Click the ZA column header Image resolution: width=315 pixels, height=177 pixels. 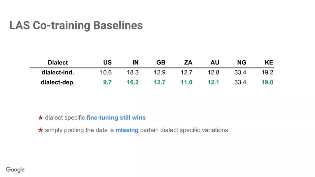[188, 62]
